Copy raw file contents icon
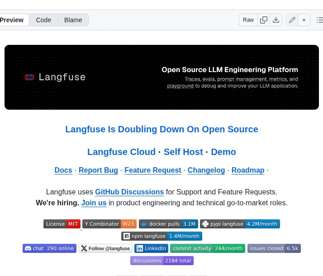The height and width of the screenshot is (276, 323). 264,20
